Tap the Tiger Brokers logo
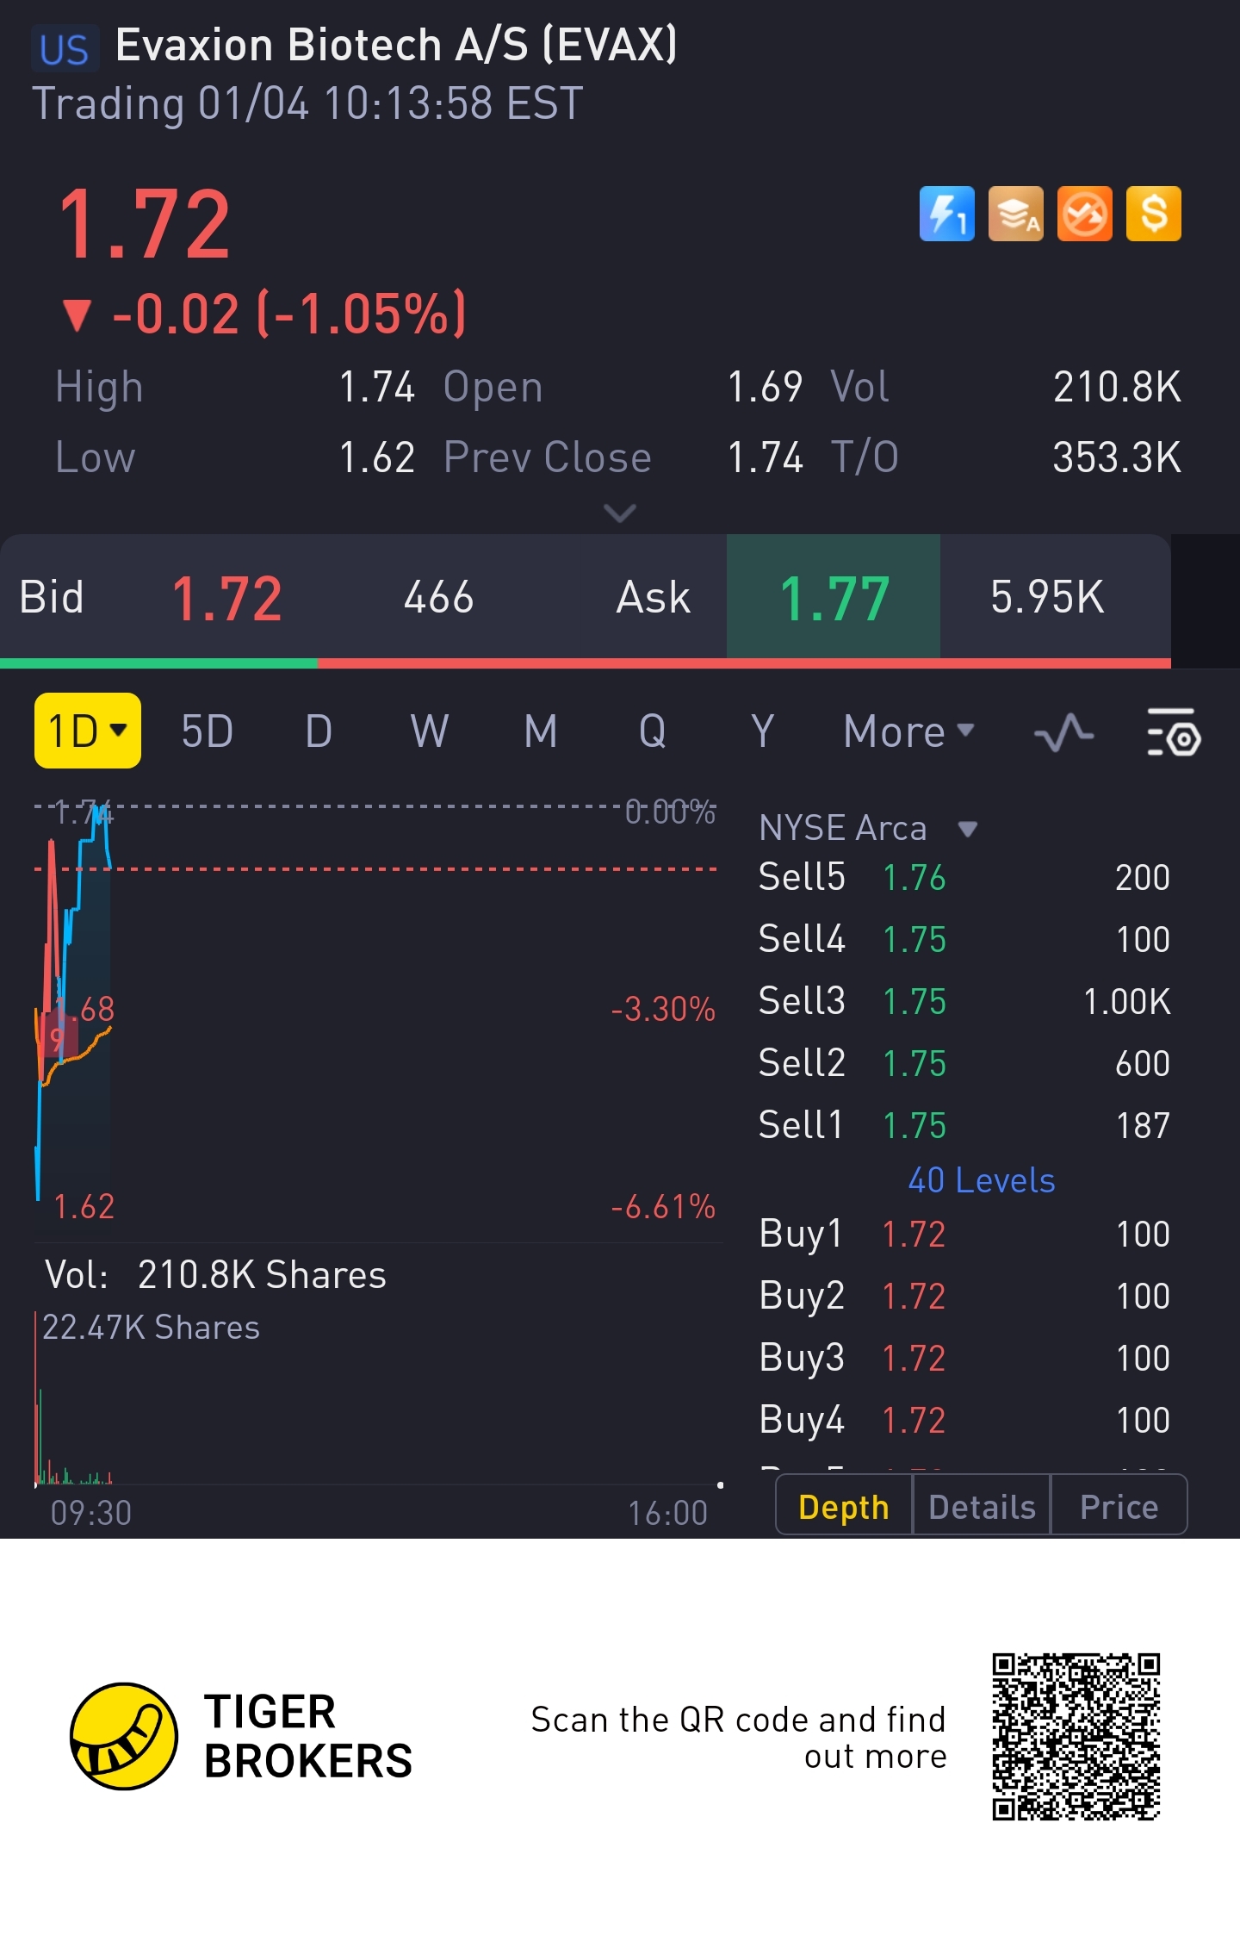 pos(124,1736)
